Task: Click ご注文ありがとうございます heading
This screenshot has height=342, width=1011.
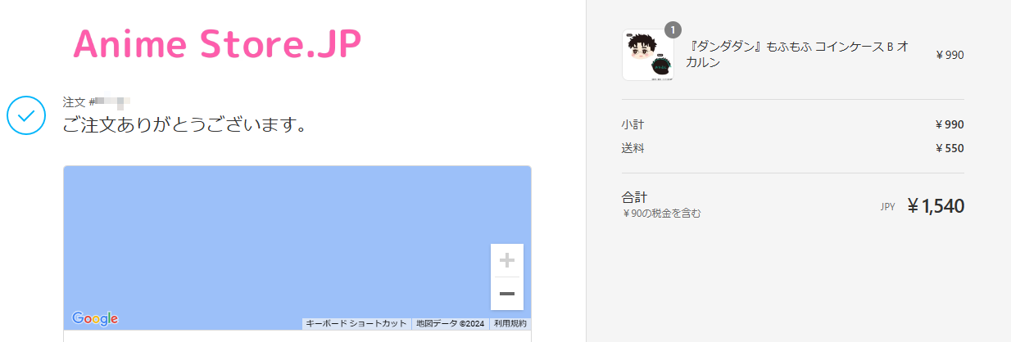Action: point(185,126)
